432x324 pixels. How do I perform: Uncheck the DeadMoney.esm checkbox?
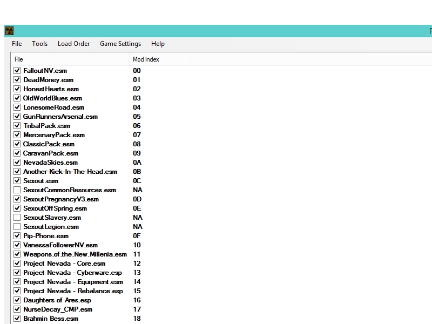[x=17, y=79]
